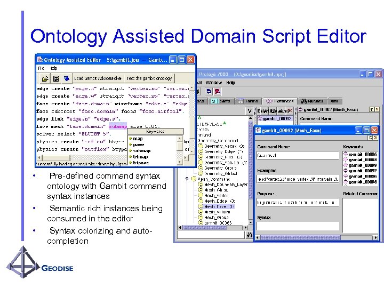This screenshot has width=384, height=288.
Task: Click the gambit_00092 window horizontal scrollbar thumb
Action: point(300,237)
